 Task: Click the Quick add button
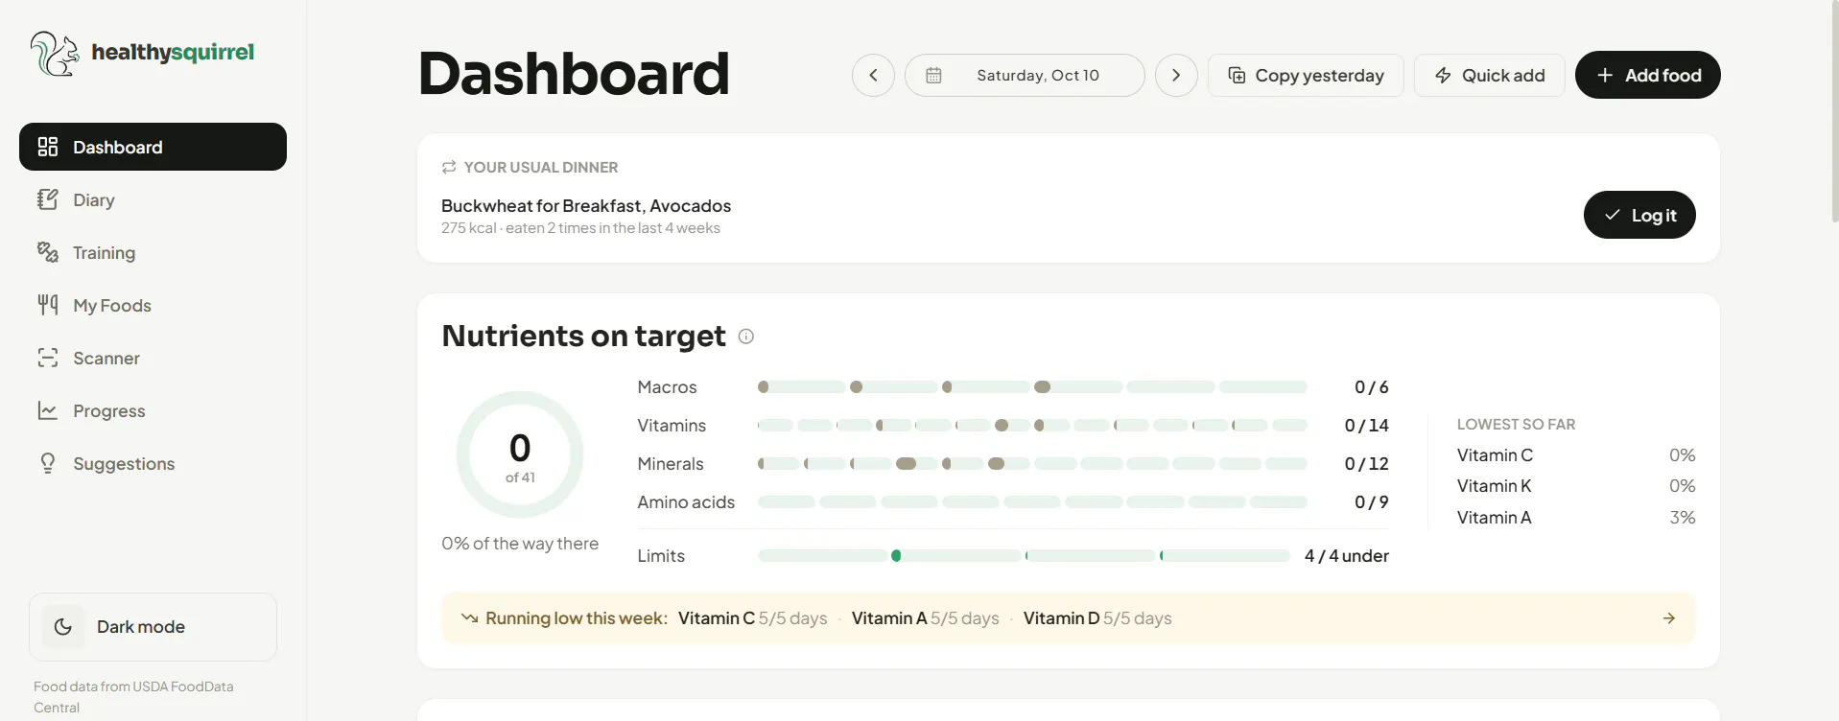tap(1490, 75)
